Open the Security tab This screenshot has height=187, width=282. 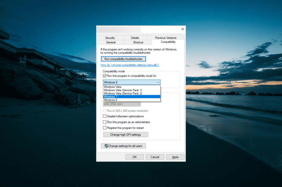pos(110,38)
